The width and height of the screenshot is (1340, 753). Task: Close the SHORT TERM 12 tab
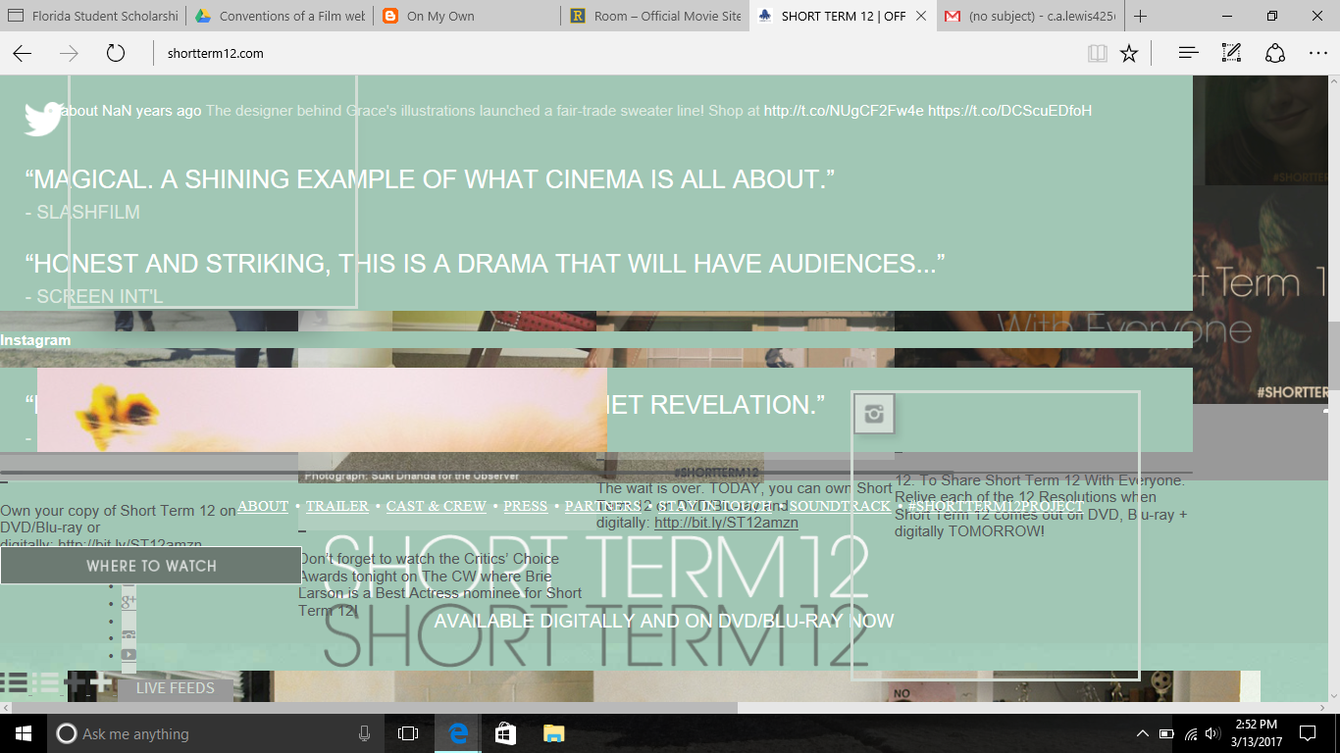920,16
